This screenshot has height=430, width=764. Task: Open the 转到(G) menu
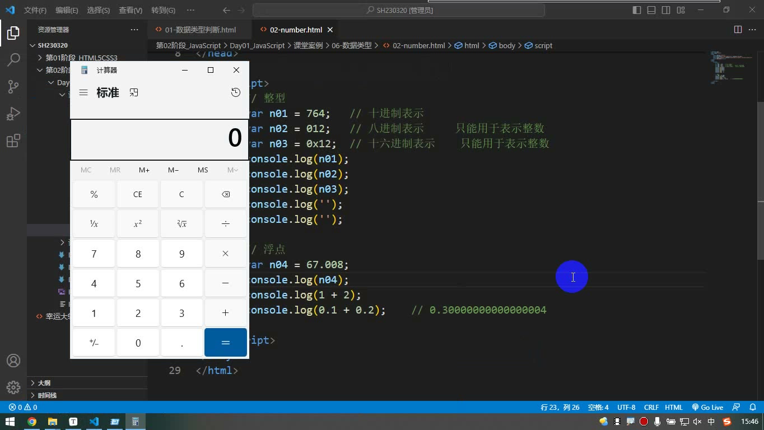(x=163, y=10)
